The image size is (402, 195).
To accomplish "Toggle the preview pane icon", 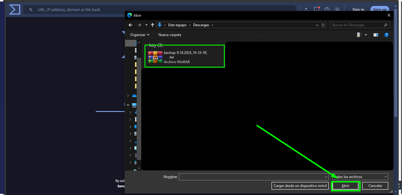I will tap(376, 35).
